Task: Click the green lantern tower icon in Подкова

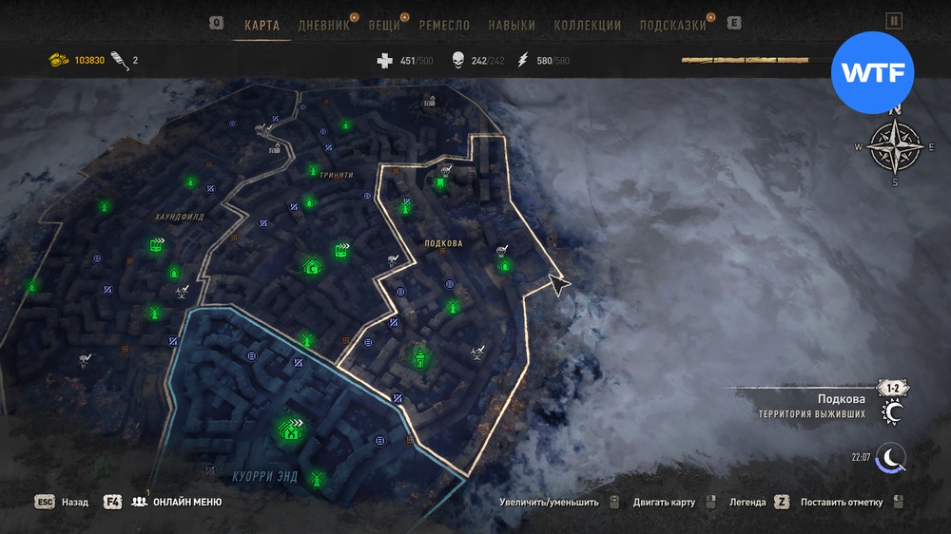Action: 419,357
